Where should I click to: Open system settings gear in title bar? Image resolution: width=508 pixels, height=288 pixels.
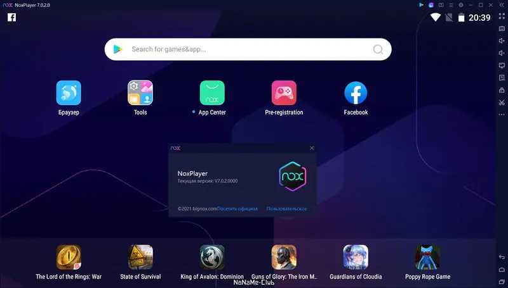tap(461, 5)
